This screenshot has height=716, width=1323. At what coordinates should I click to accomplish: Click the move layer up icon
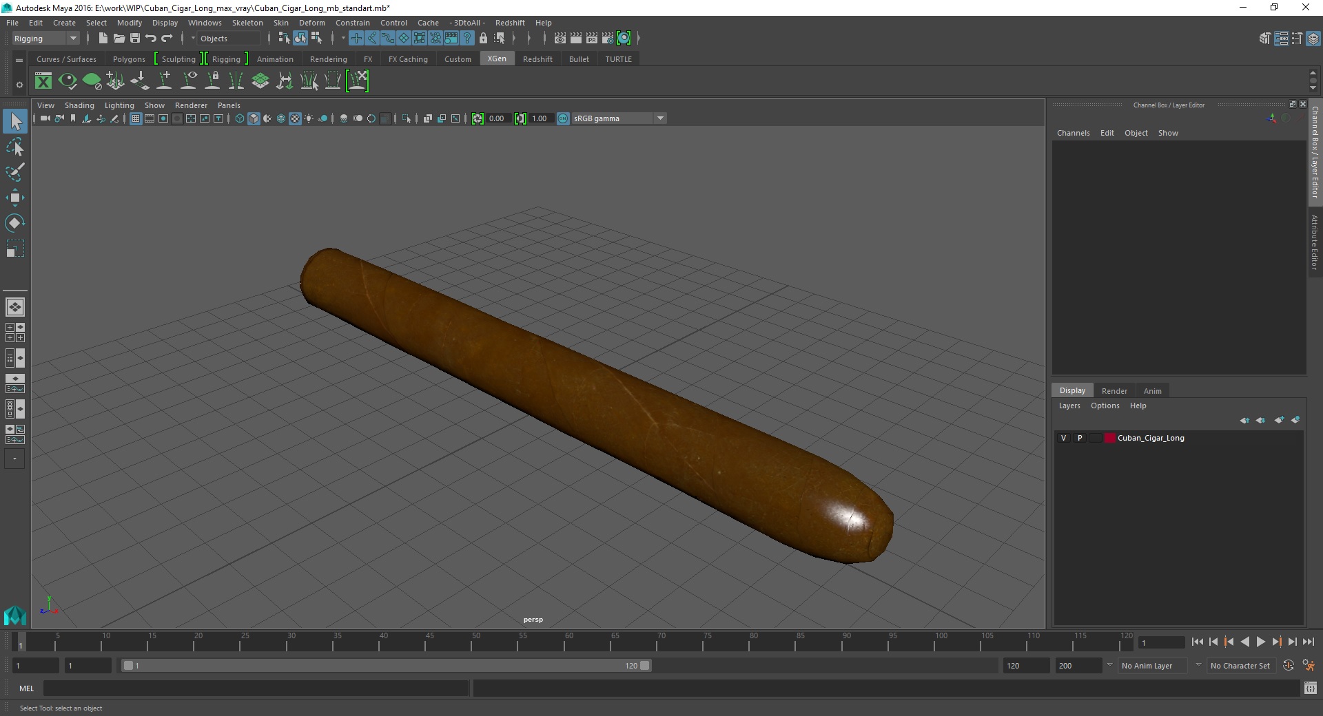[1244, 420]
